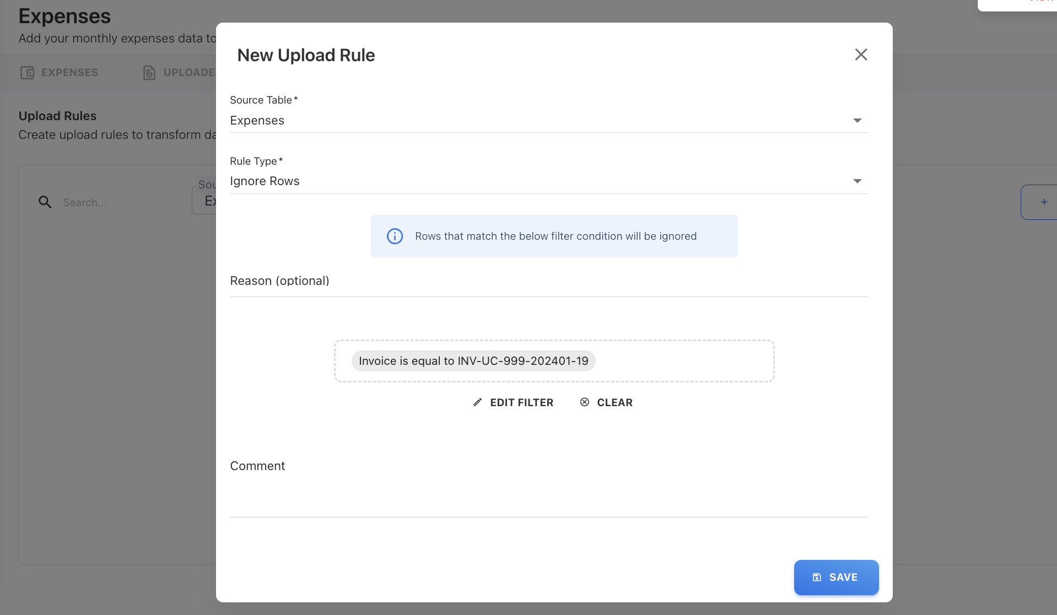Image resolution: width=1057 pixels, height=615 pixels.
Task: Open the Source Table field showing Expenses
Action: point(540,121)
